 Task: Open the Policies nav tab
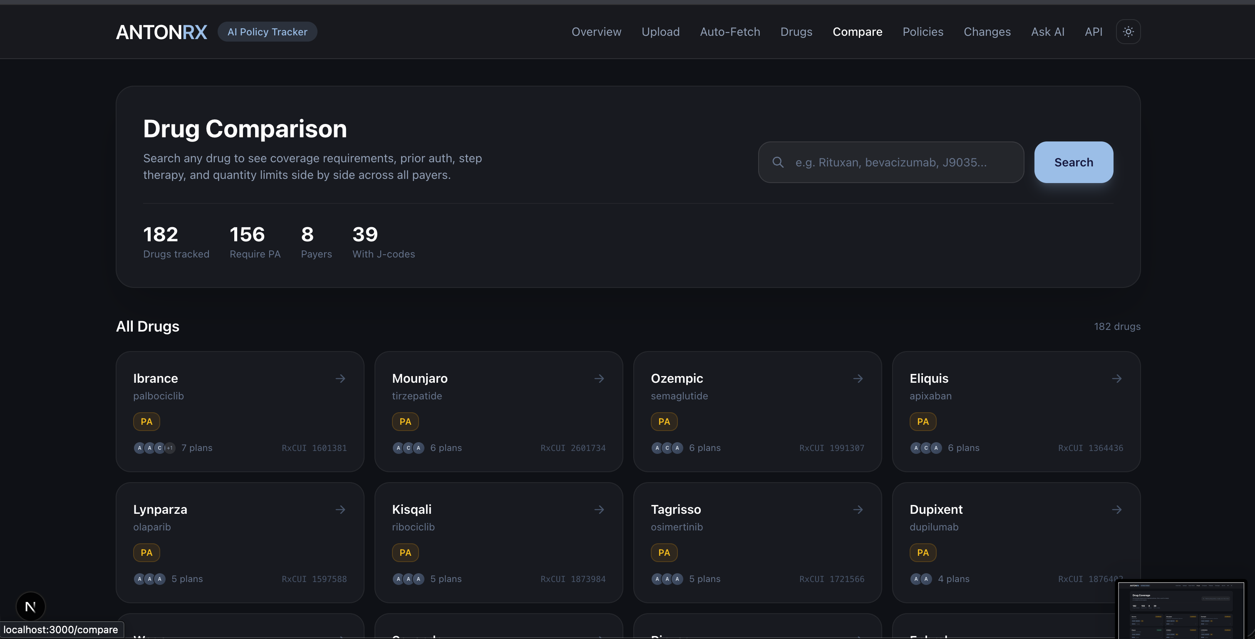923,32
